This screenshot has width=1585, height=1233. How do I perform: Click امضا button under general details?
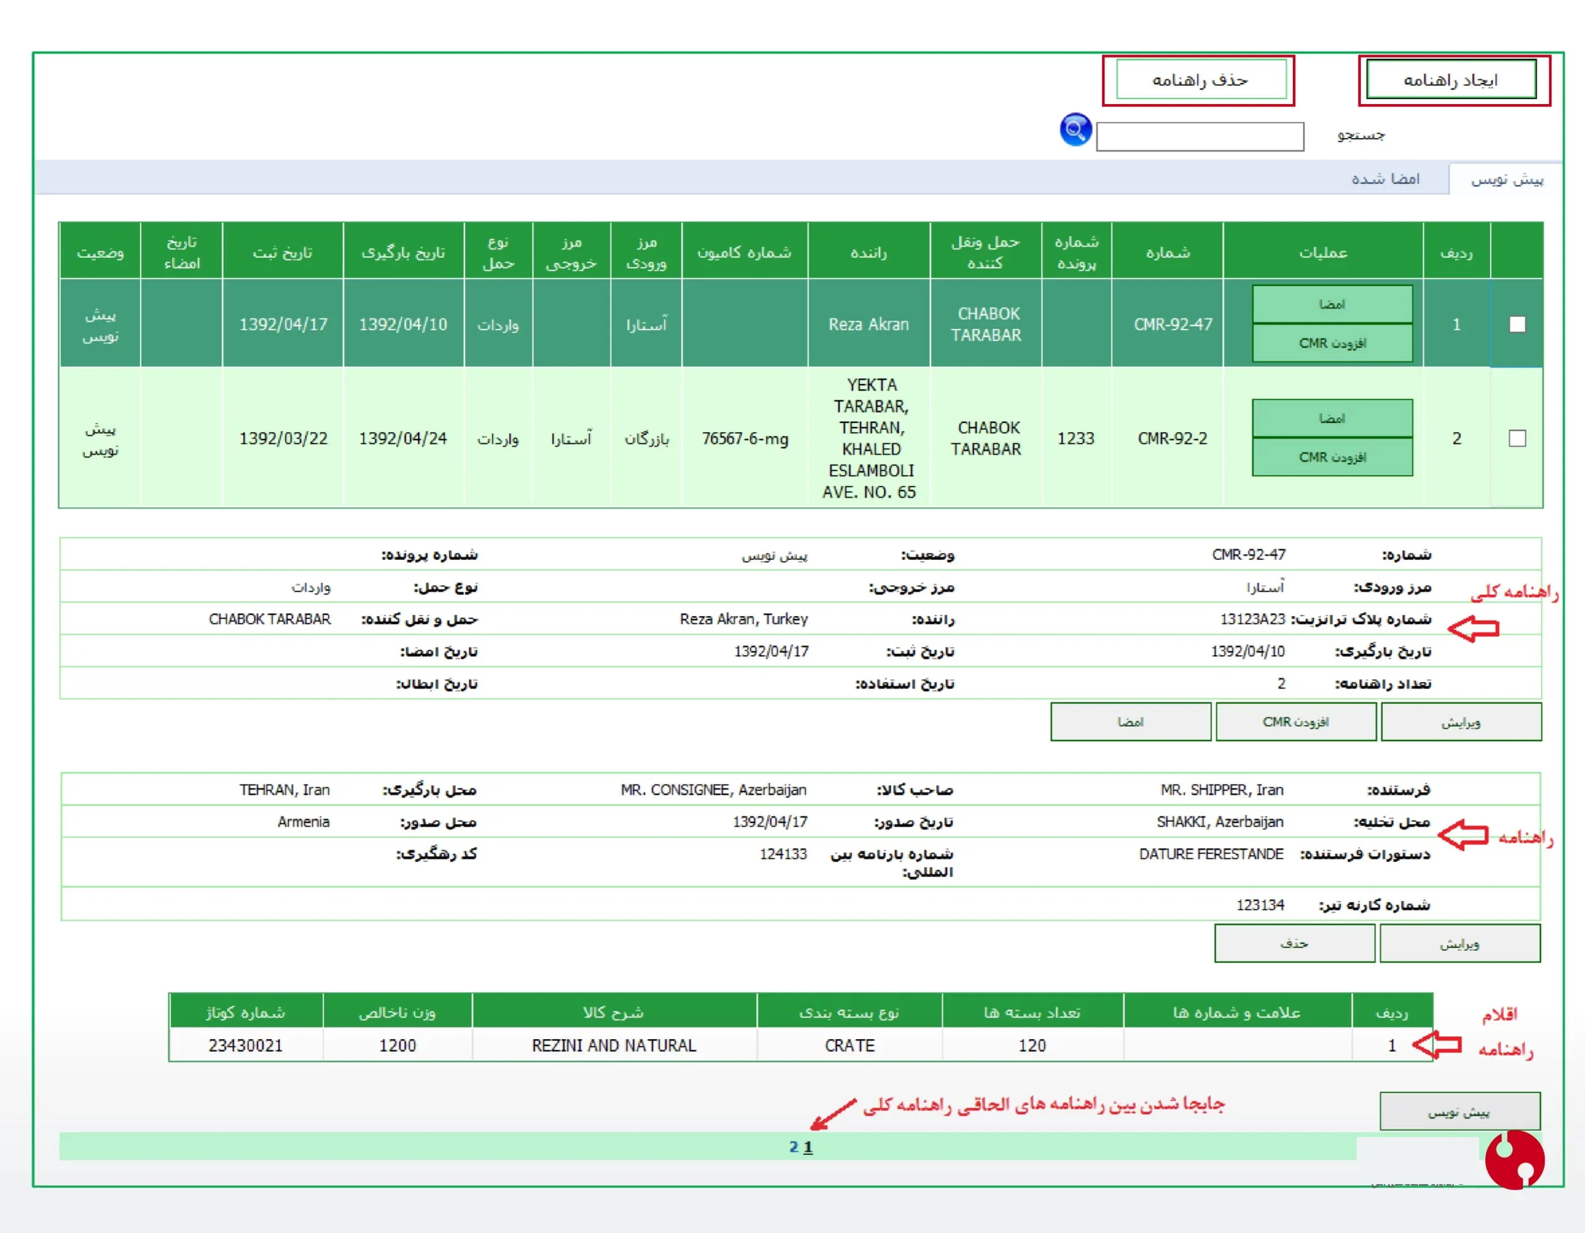1131,722
